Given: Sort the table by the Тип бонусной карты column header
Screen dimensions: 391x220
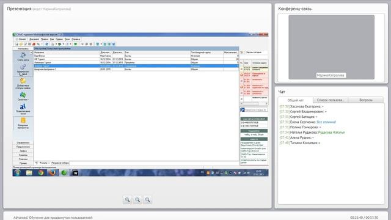Looking at the screenshot, I should point(206,53).
